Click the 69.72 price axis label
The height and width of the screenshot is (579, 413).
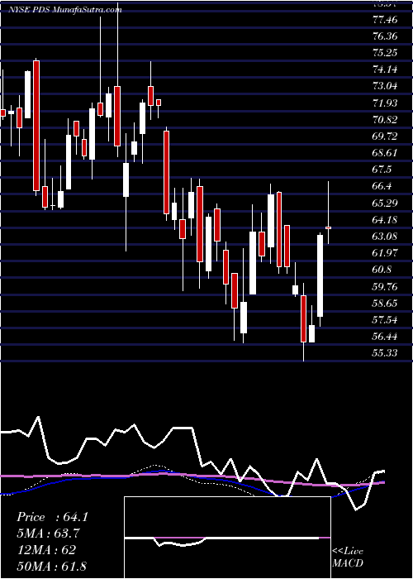click(x=385, y=136)
